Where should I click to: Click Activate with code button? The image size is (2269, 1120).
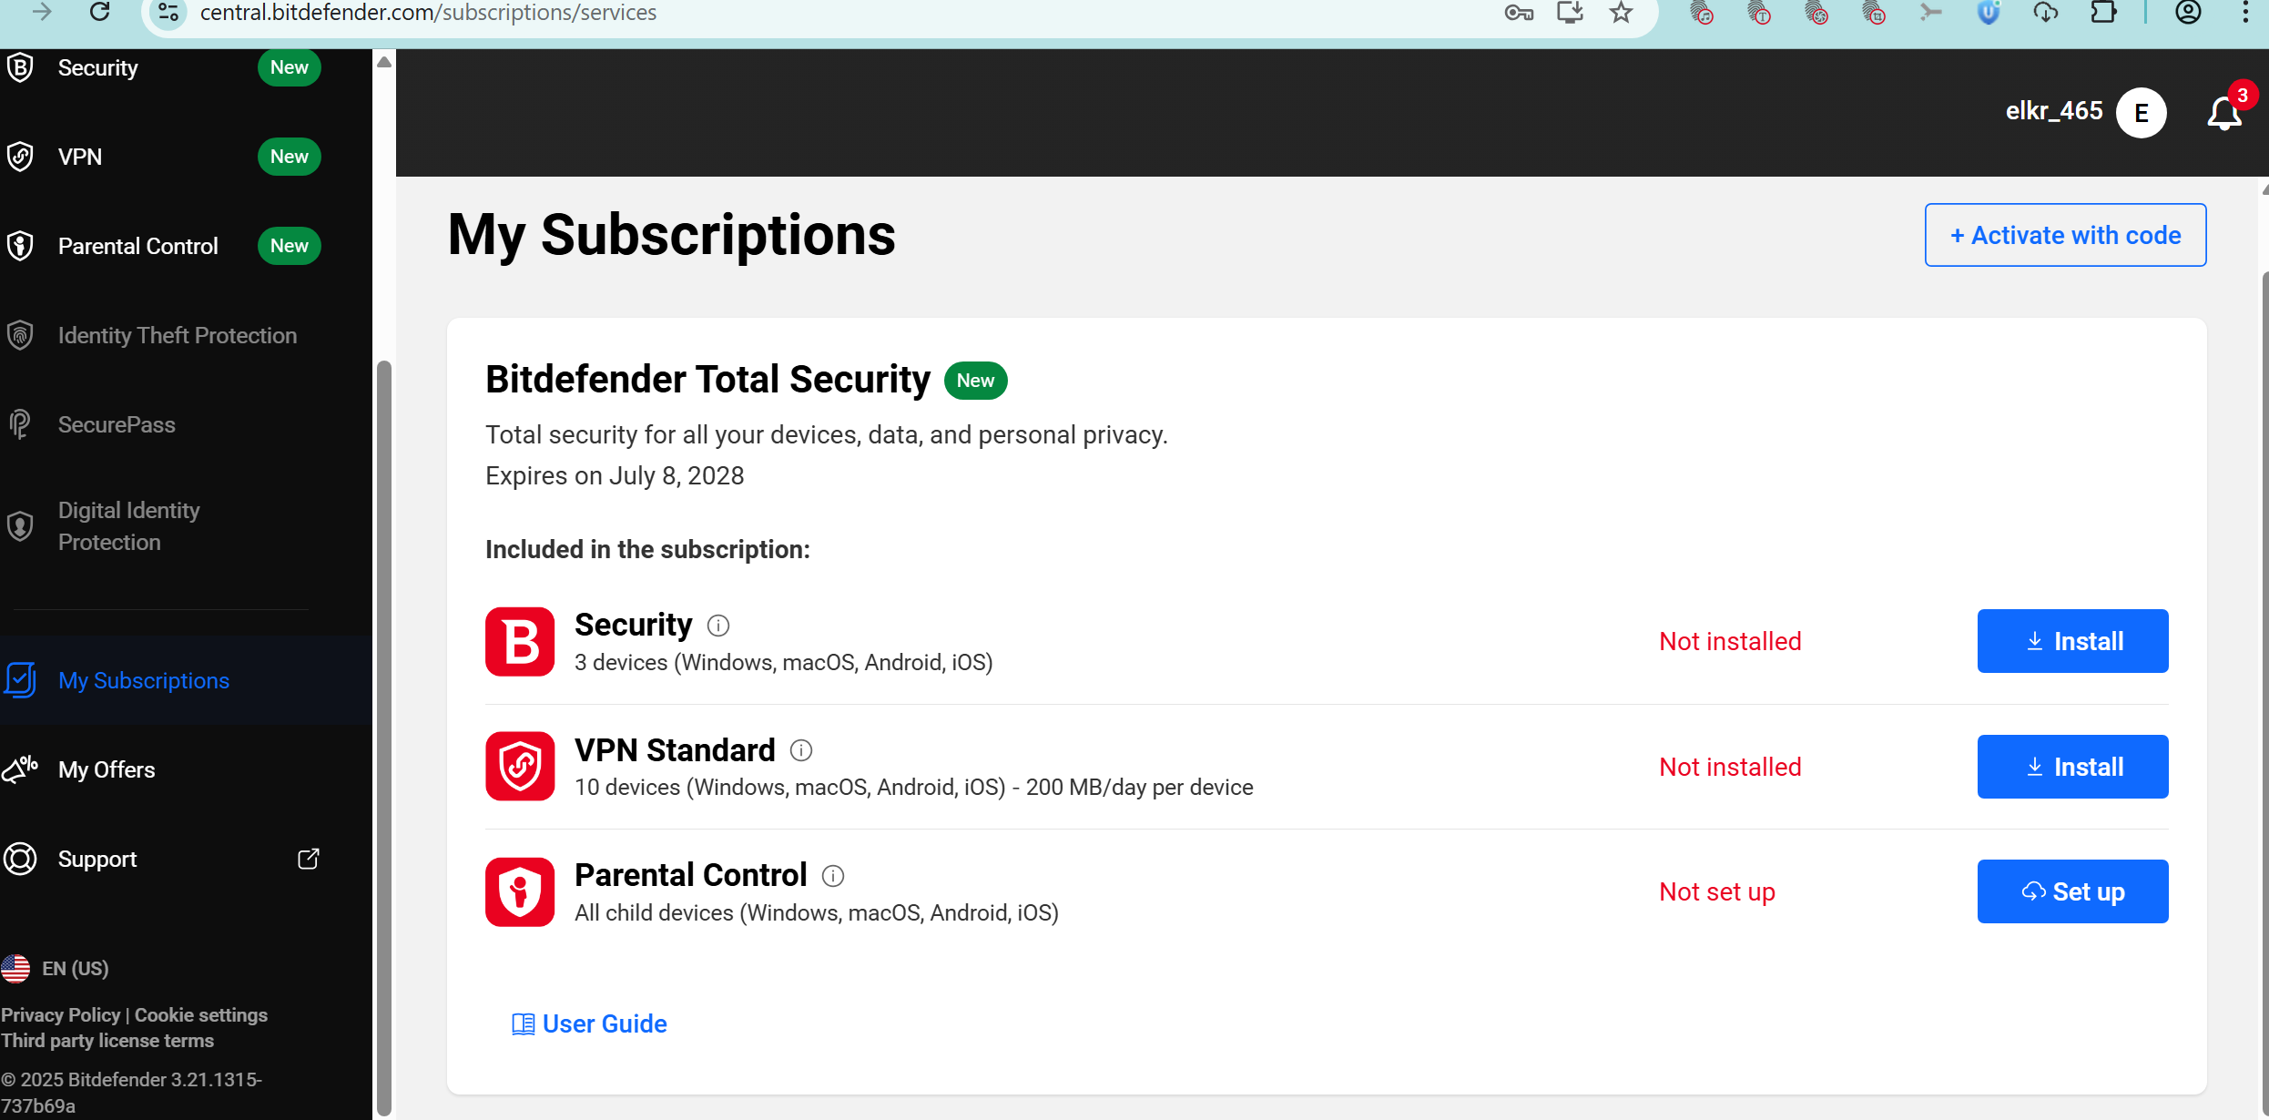(x=2065, y=235)
